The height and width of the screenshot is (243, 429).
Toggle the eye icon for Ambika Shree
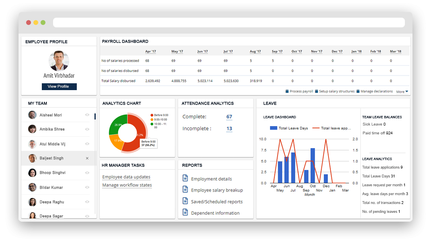coord(87,129)
